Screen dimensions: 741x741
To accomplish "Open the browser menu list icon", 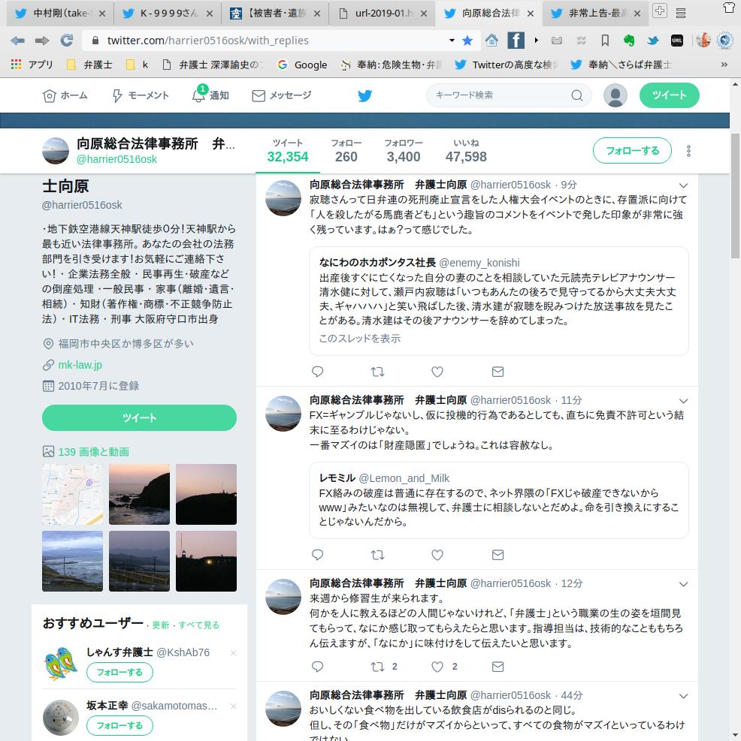I will tap(680, 13).
